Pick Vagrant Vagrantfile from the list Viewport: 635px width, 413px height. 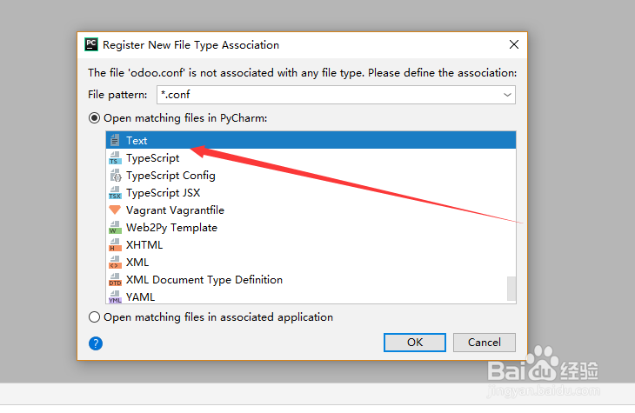coord(311,210)
